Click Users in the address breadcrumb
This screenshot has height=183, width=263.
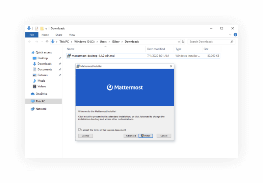click(103, 42)
